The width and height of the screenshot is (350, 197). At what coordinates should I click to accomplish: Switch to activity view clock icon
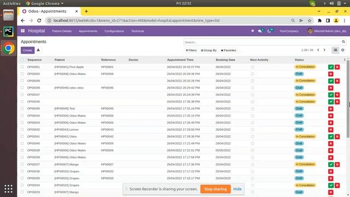[343, 50]
